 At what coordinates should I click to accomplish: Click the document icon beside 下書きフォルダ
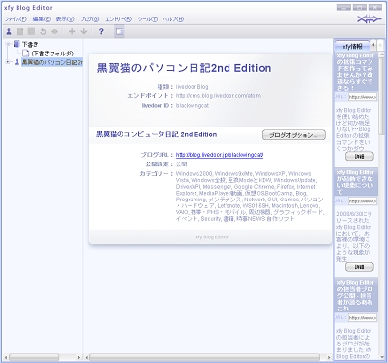tap(26, 54)
